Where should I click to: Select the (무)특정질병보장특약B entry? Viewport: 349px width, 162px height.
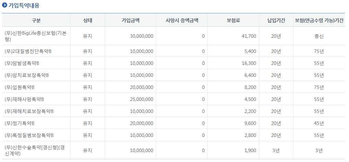[29, 135]
